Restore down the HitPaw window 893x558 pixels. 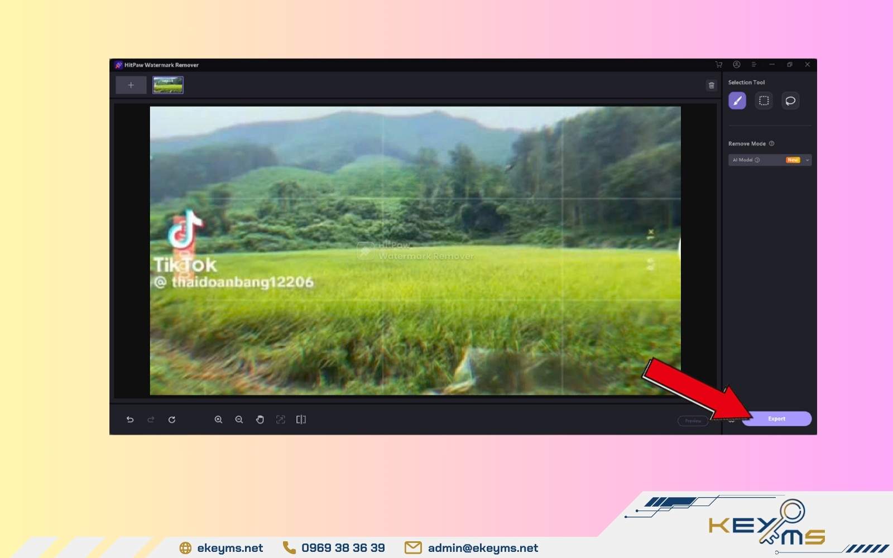(x=790, y=65)
